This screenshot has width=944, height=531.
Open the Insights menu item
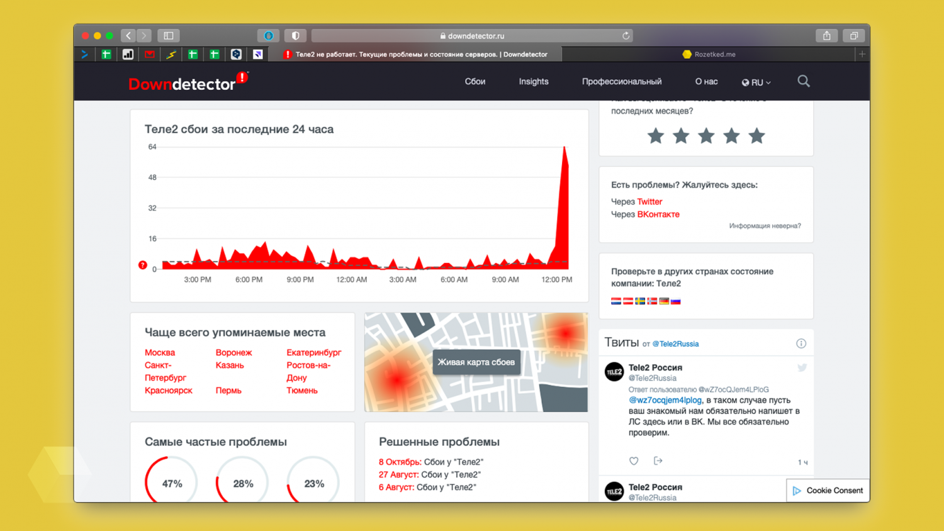(533, 82)
